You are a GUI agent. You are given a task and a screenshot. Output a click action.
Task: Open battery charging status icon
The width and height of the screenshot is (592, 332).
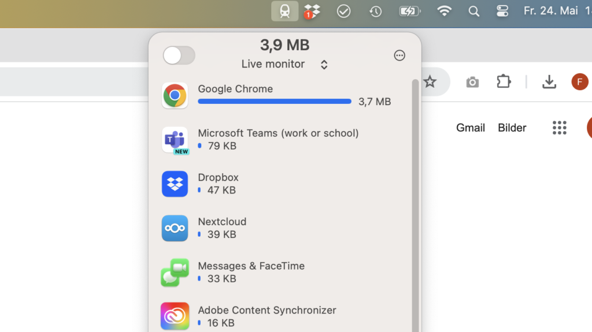click(x=410, y=12)
